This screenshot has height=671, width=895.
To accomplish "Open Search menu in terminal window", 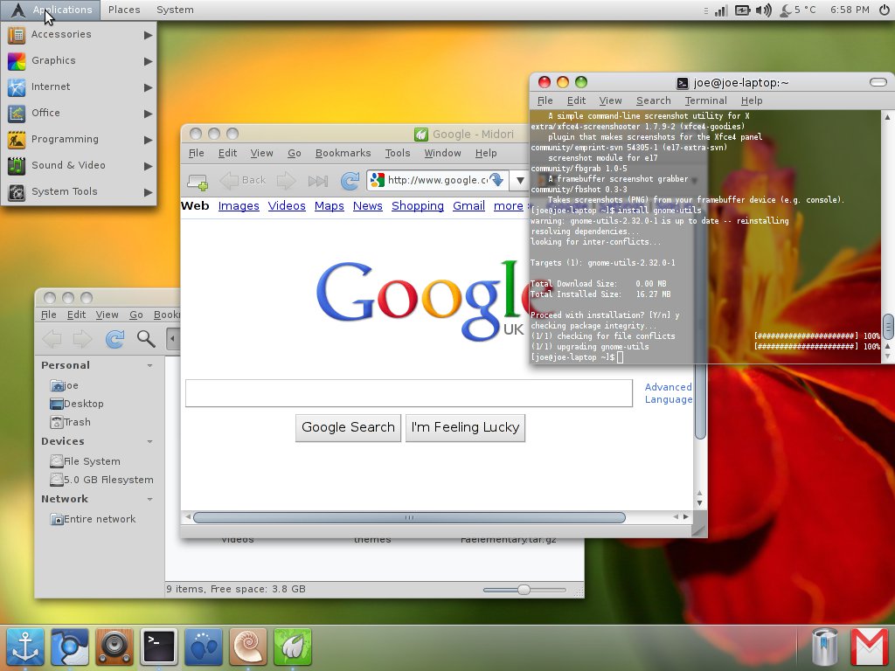I will click(654, 100).
